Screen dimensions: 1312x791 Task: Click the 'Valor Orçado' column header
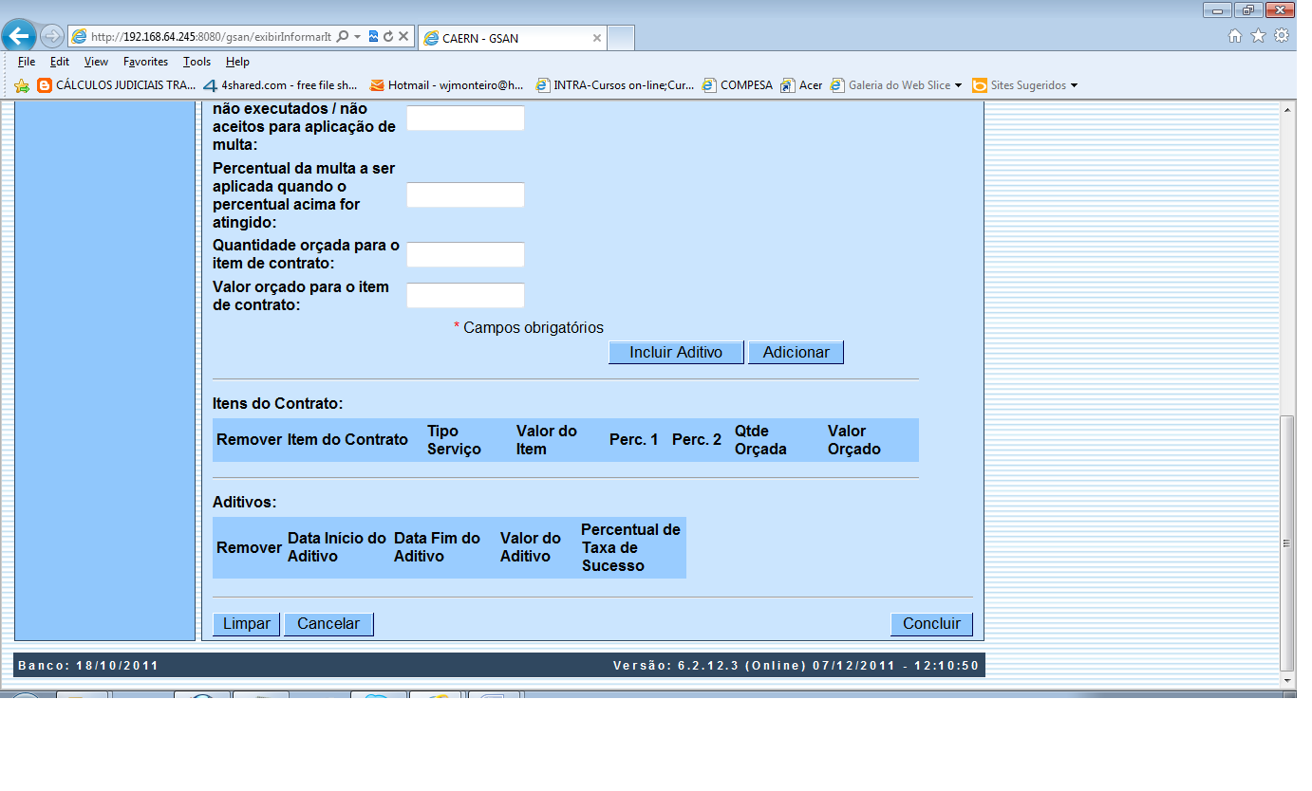[x=853, y=440]
